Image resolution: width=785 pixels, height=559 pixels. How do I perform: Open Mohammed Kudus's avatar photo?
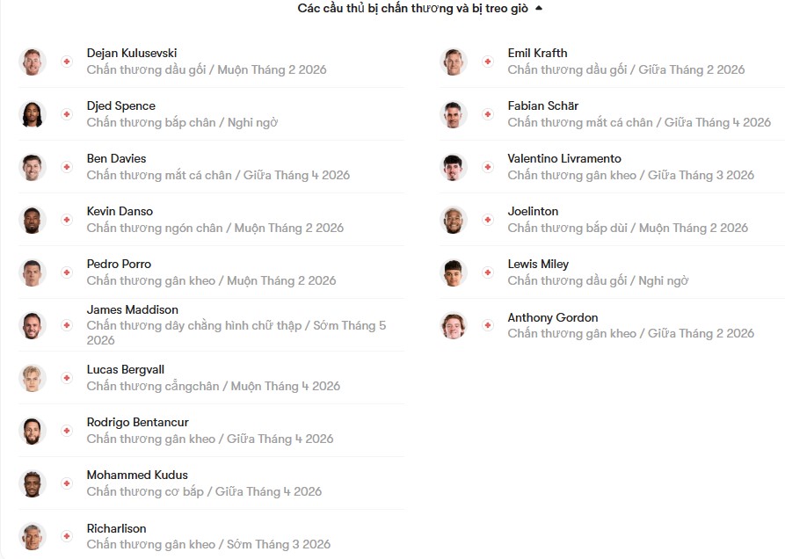tap(33, 483)
